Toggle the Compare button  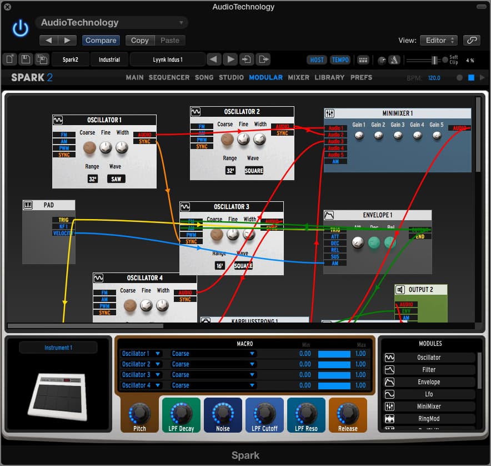click(x=101, y=40)
